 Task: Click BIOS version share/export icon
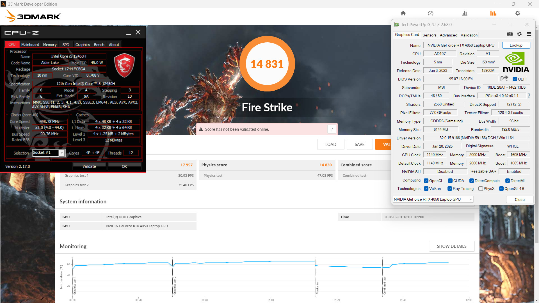pyautogui.click(x=504, y=79)
